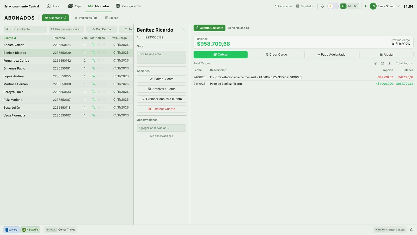
Task: Focus the Buscar cliente search field
Action: coord(25,29)
